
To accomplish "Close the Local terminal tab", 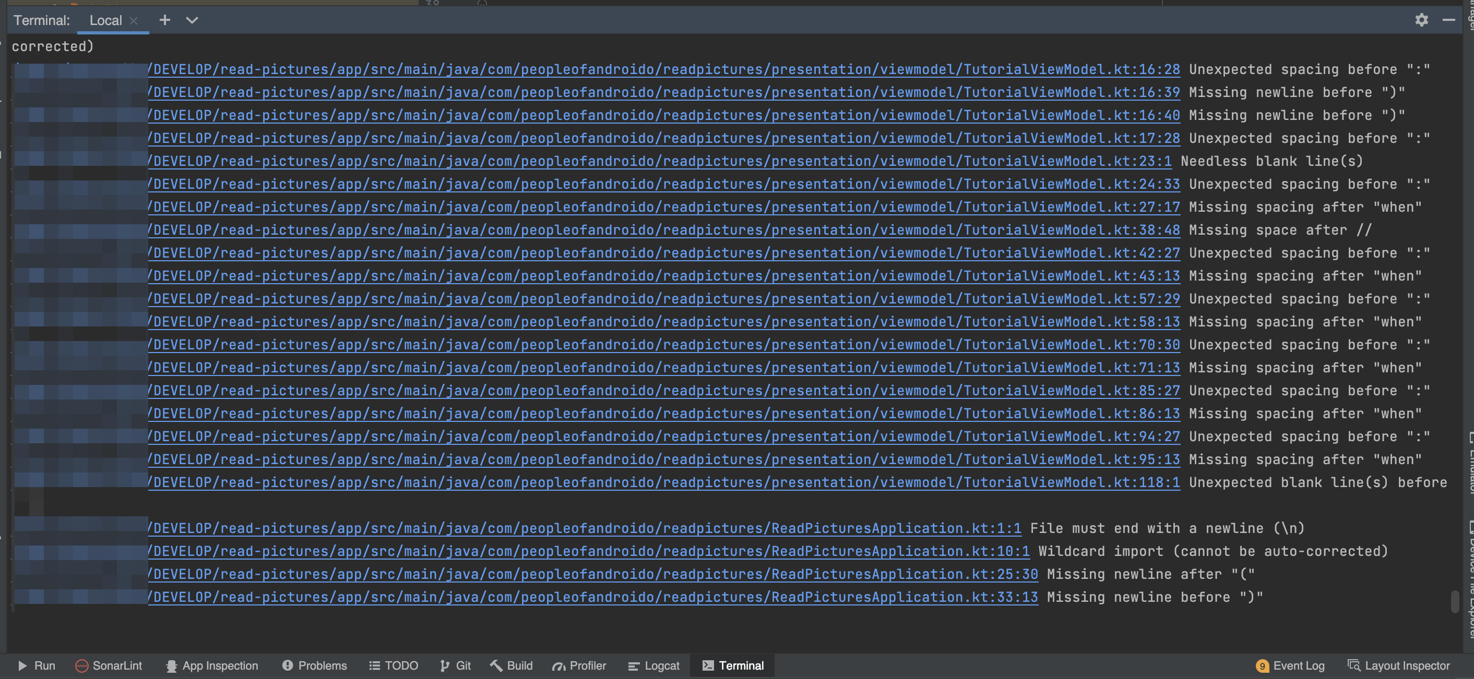I will tap(133, 20).
